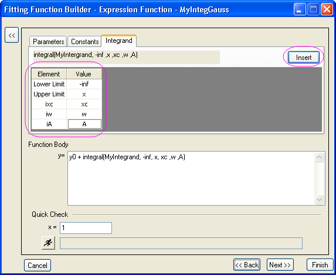Go to previous page with << Back
The height and width of the screenshot is (275, 336).
point(247,265)
